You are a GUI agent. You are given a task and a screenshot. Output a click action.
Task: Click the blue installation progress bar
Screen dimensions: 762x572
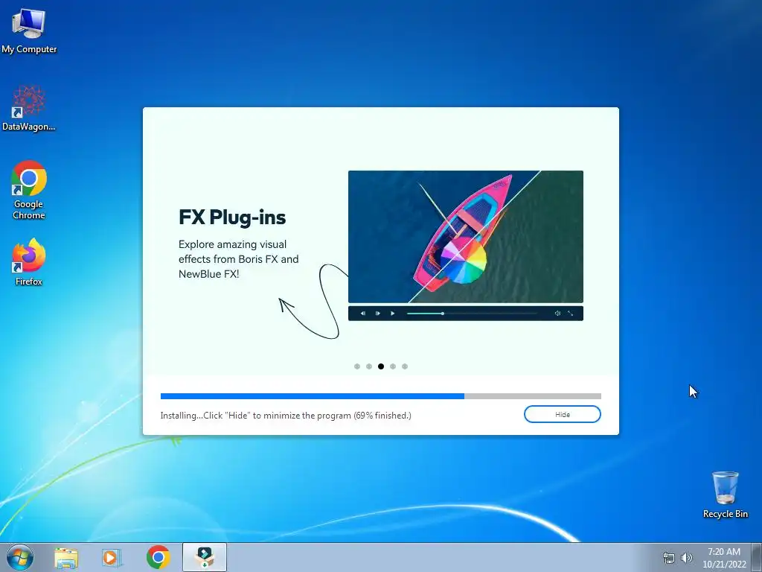click(380, 396)
